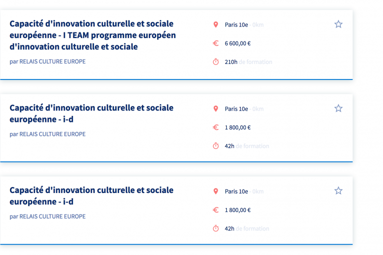Screen dimensions: 383x255
Task: Click the 210h de formation duration text
Action: coord(248,62)
